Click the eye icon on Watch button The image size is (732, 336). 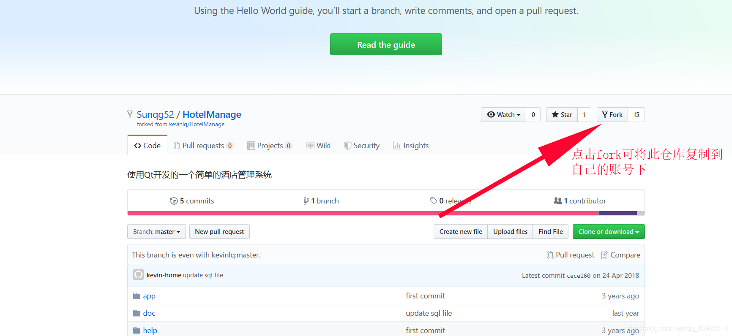click(491, 114)
